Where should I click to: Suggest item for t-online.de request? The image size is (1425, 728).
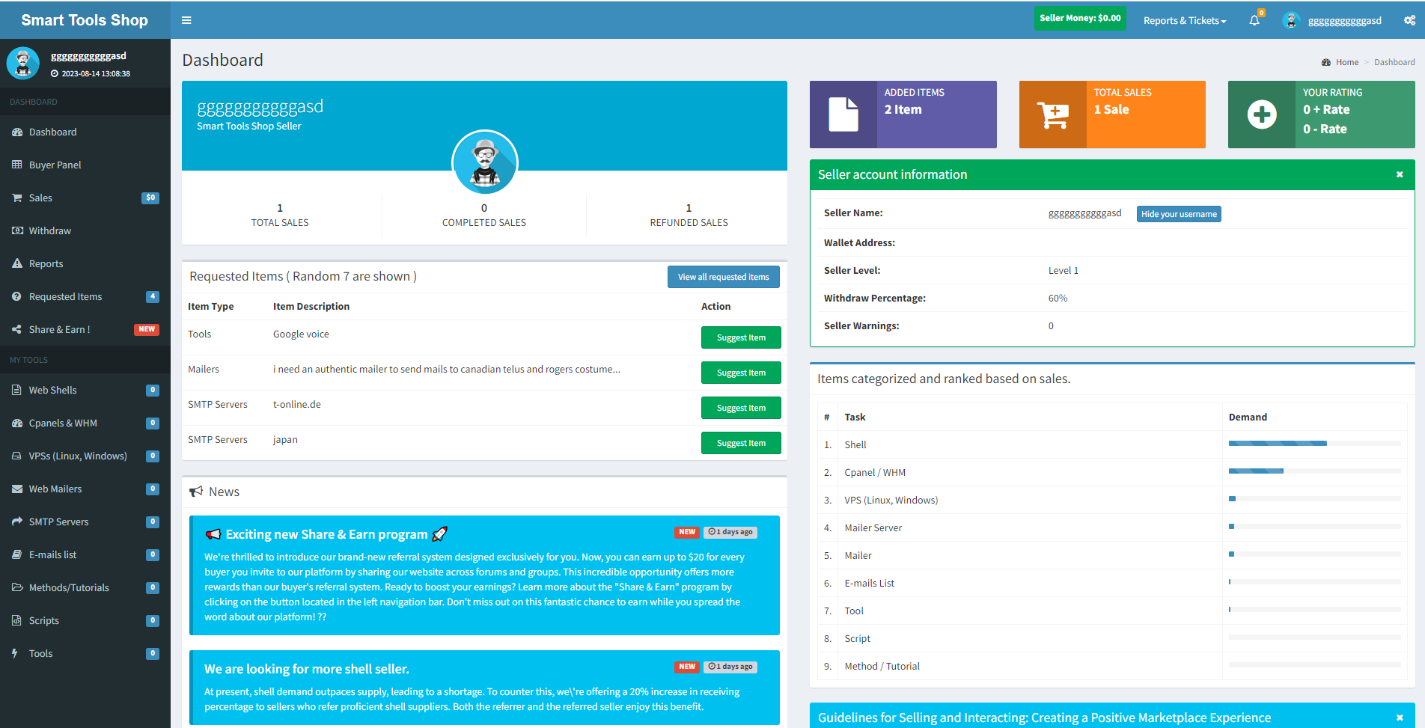741,408
